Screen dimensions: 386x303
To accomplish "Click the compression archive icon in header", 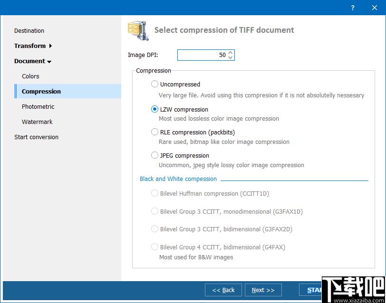I will [138, 30].
